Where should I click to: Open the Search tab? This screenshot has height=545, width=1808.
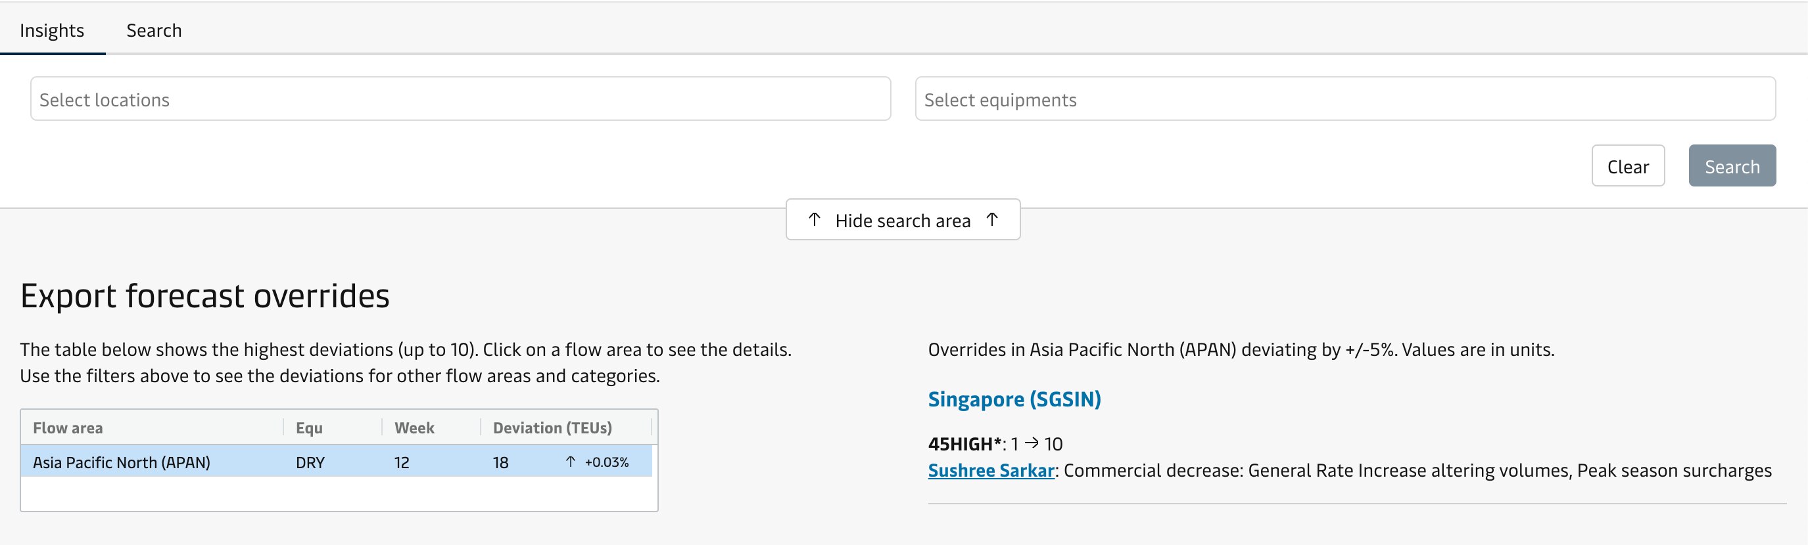[x=154, y=30]
